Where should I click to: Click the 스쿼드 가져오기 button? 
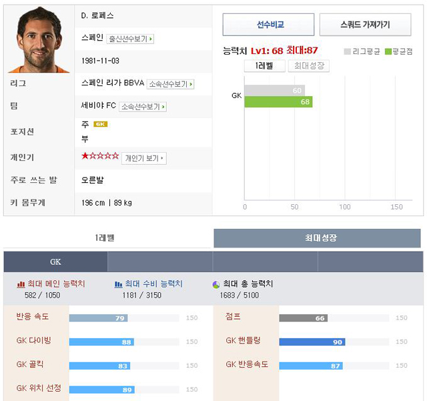pos(365,25)
